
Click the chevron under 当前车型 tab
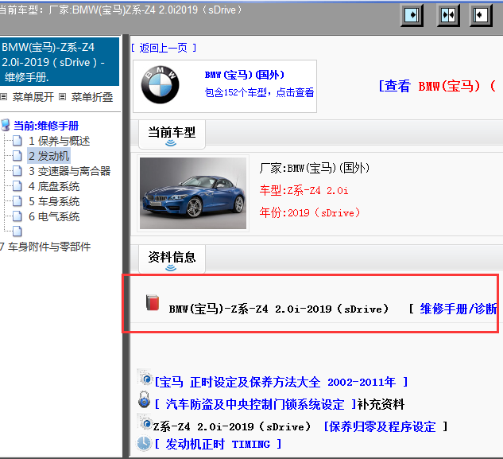coord(171,143)
